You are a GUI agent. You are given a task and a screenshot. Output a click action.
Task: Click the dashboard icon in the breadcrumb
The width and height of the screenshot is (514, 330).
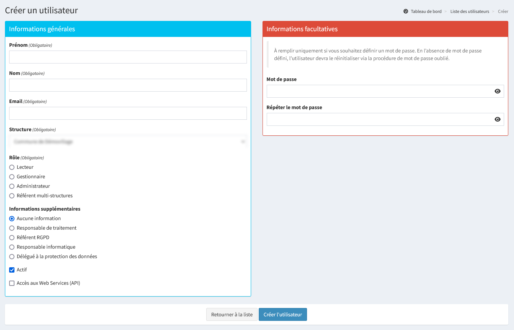[x=406, y=11]
